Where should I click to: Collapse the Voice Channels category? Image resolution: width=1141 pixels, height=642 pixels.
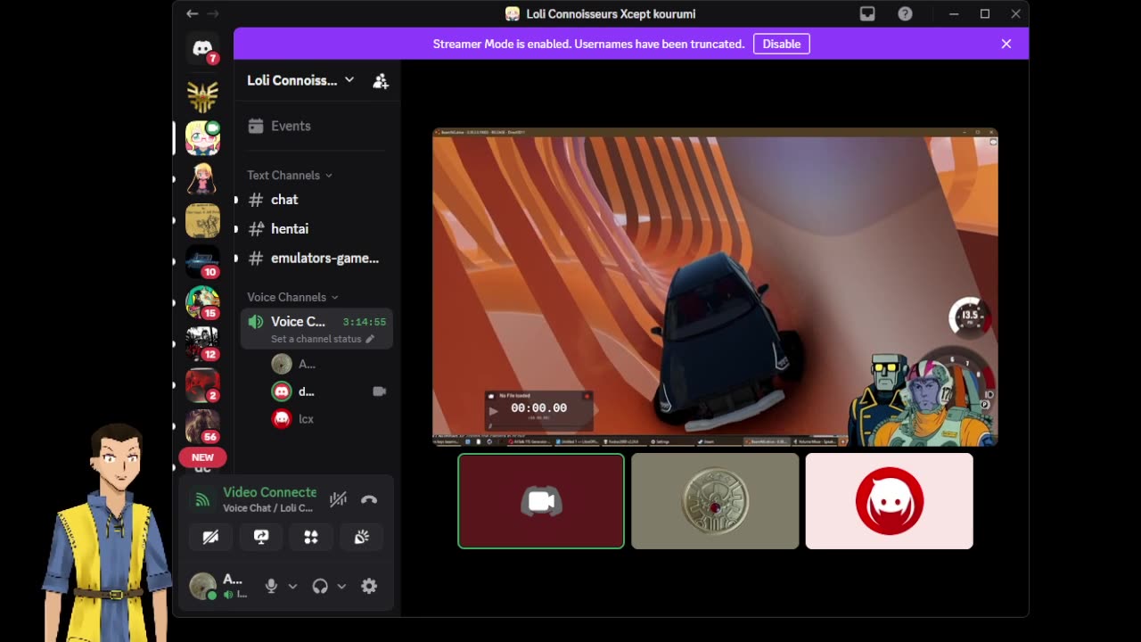[x=292, y=297]
